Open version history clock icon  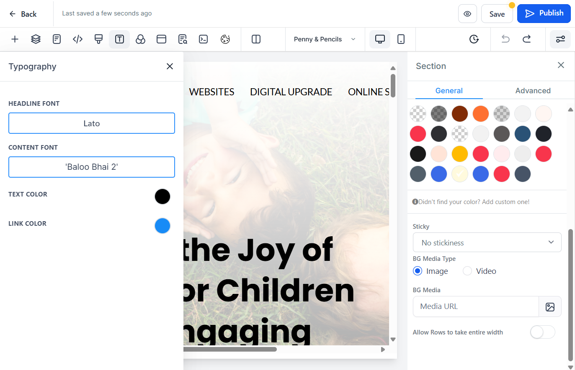(x=474, y=39)
